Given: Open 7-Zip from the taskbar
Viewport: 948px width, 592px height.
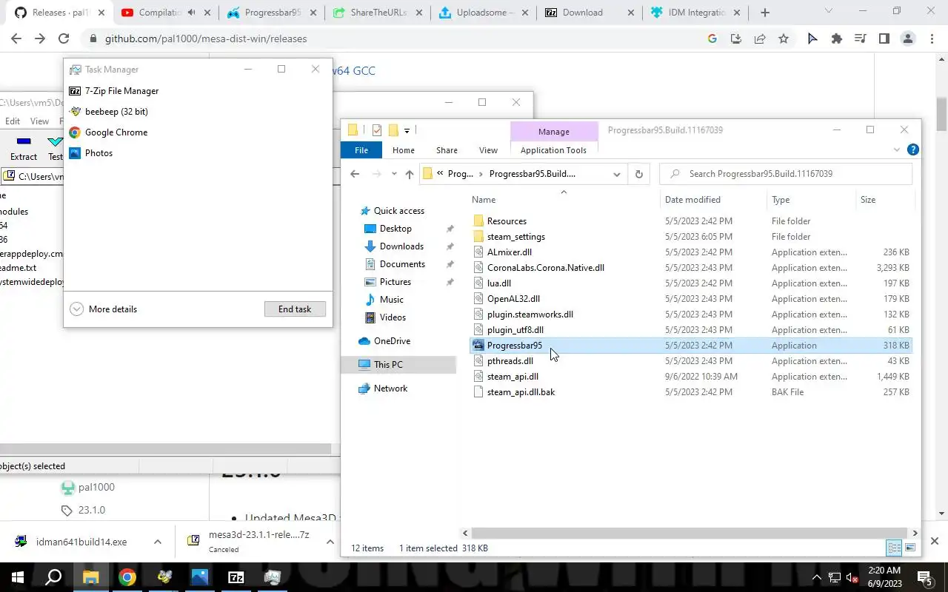Looking at the screenshot, I should (x=236, y=577).
